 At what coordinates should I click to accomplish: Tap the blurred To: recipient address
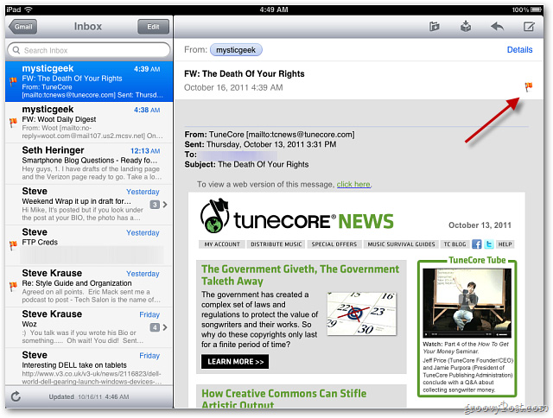(238, 155)
